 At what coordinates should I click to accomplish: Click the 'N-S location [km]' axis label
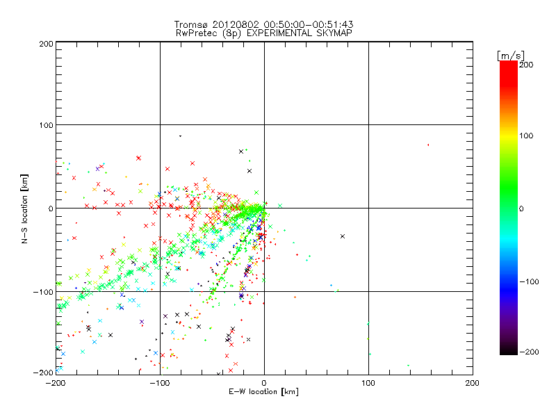click(x=24, y=208)
